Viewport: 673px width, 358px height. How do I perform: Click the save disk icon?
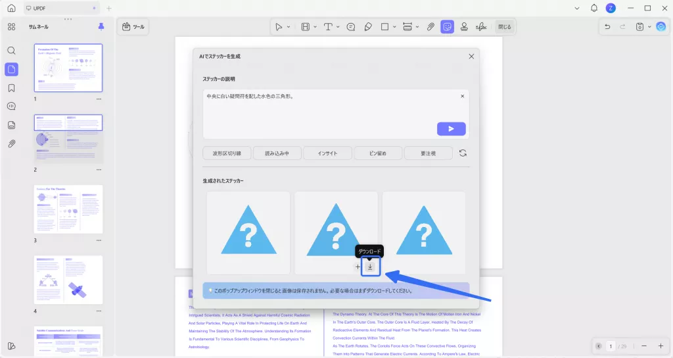pyautogui.click(x=639, y=26)
